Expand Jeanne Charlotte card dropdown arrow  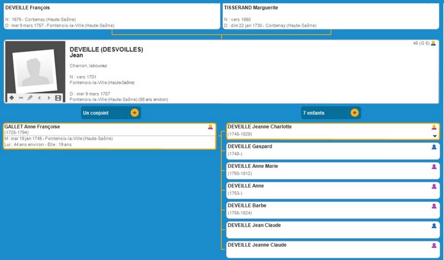[x=434, y=136]
